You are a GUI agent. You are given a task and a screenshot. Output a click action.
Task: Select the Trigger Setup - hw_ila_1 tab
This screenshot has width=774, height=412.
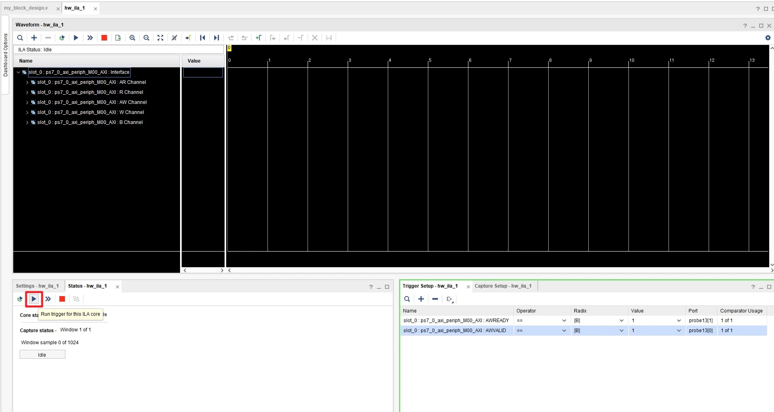tap(430, 286)
